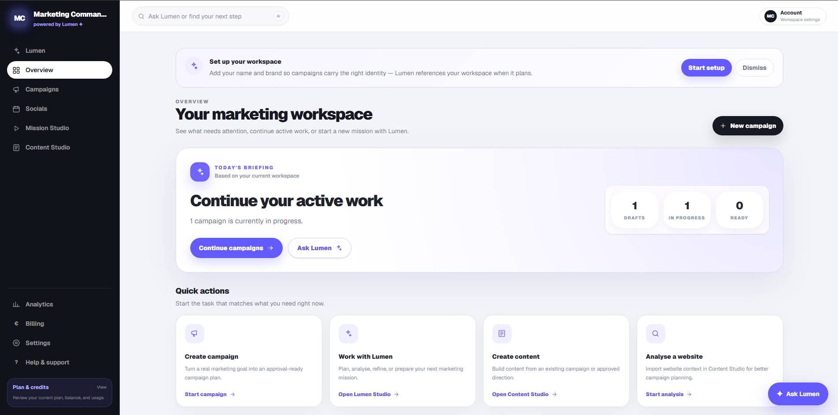Click the bar chart icon beside Analytics
The image size is (838, 415).
[x=16, y=304]
